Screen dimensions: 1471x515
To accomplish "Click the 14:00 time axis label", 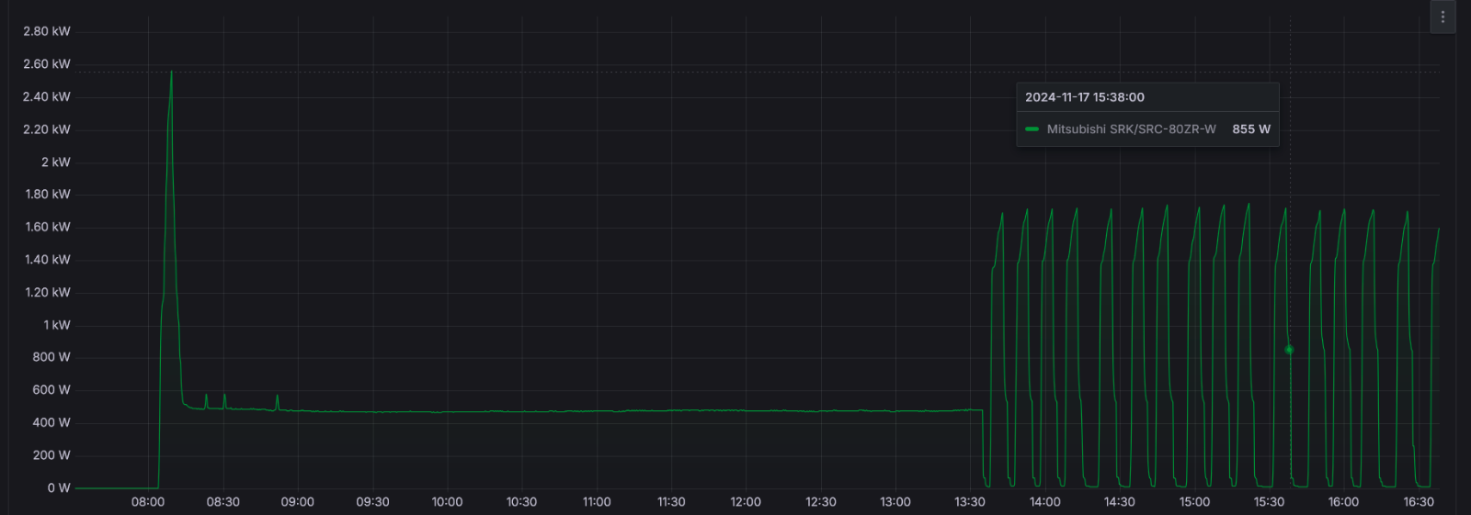I will [1045, 502].
